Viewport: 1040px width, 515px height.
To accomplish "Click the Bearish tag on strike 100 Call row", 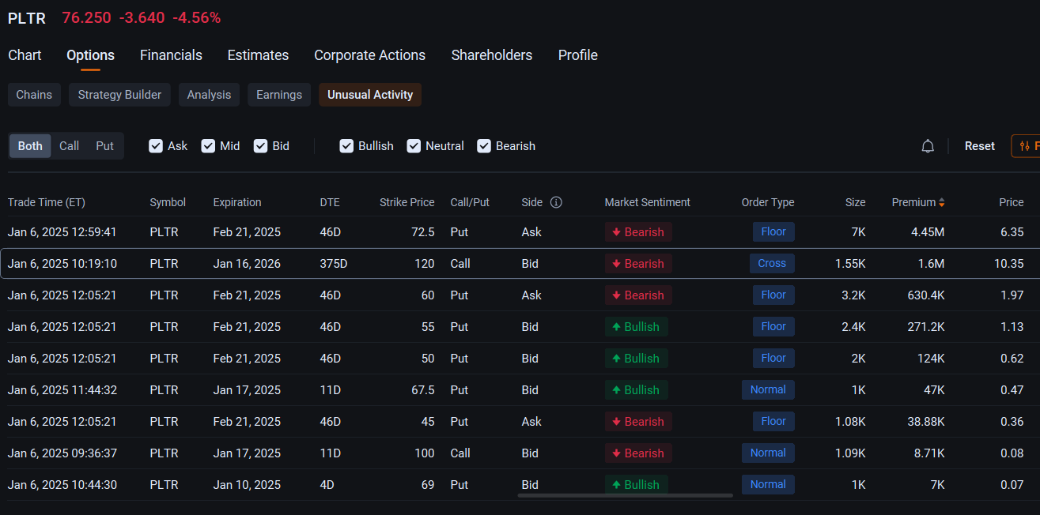I will [638, 453].
